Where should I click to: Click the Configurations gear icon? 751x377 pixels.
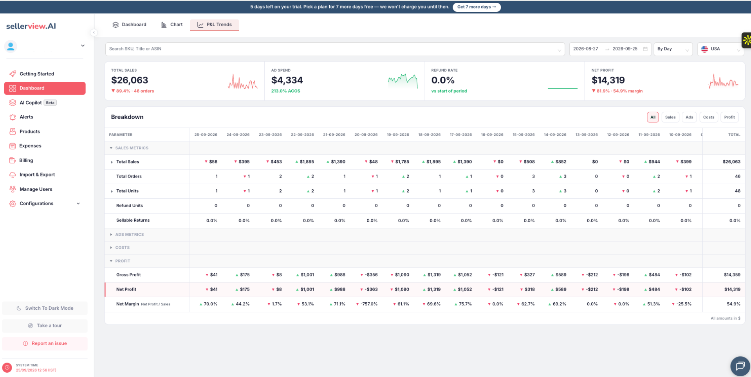tap(13, 204)
